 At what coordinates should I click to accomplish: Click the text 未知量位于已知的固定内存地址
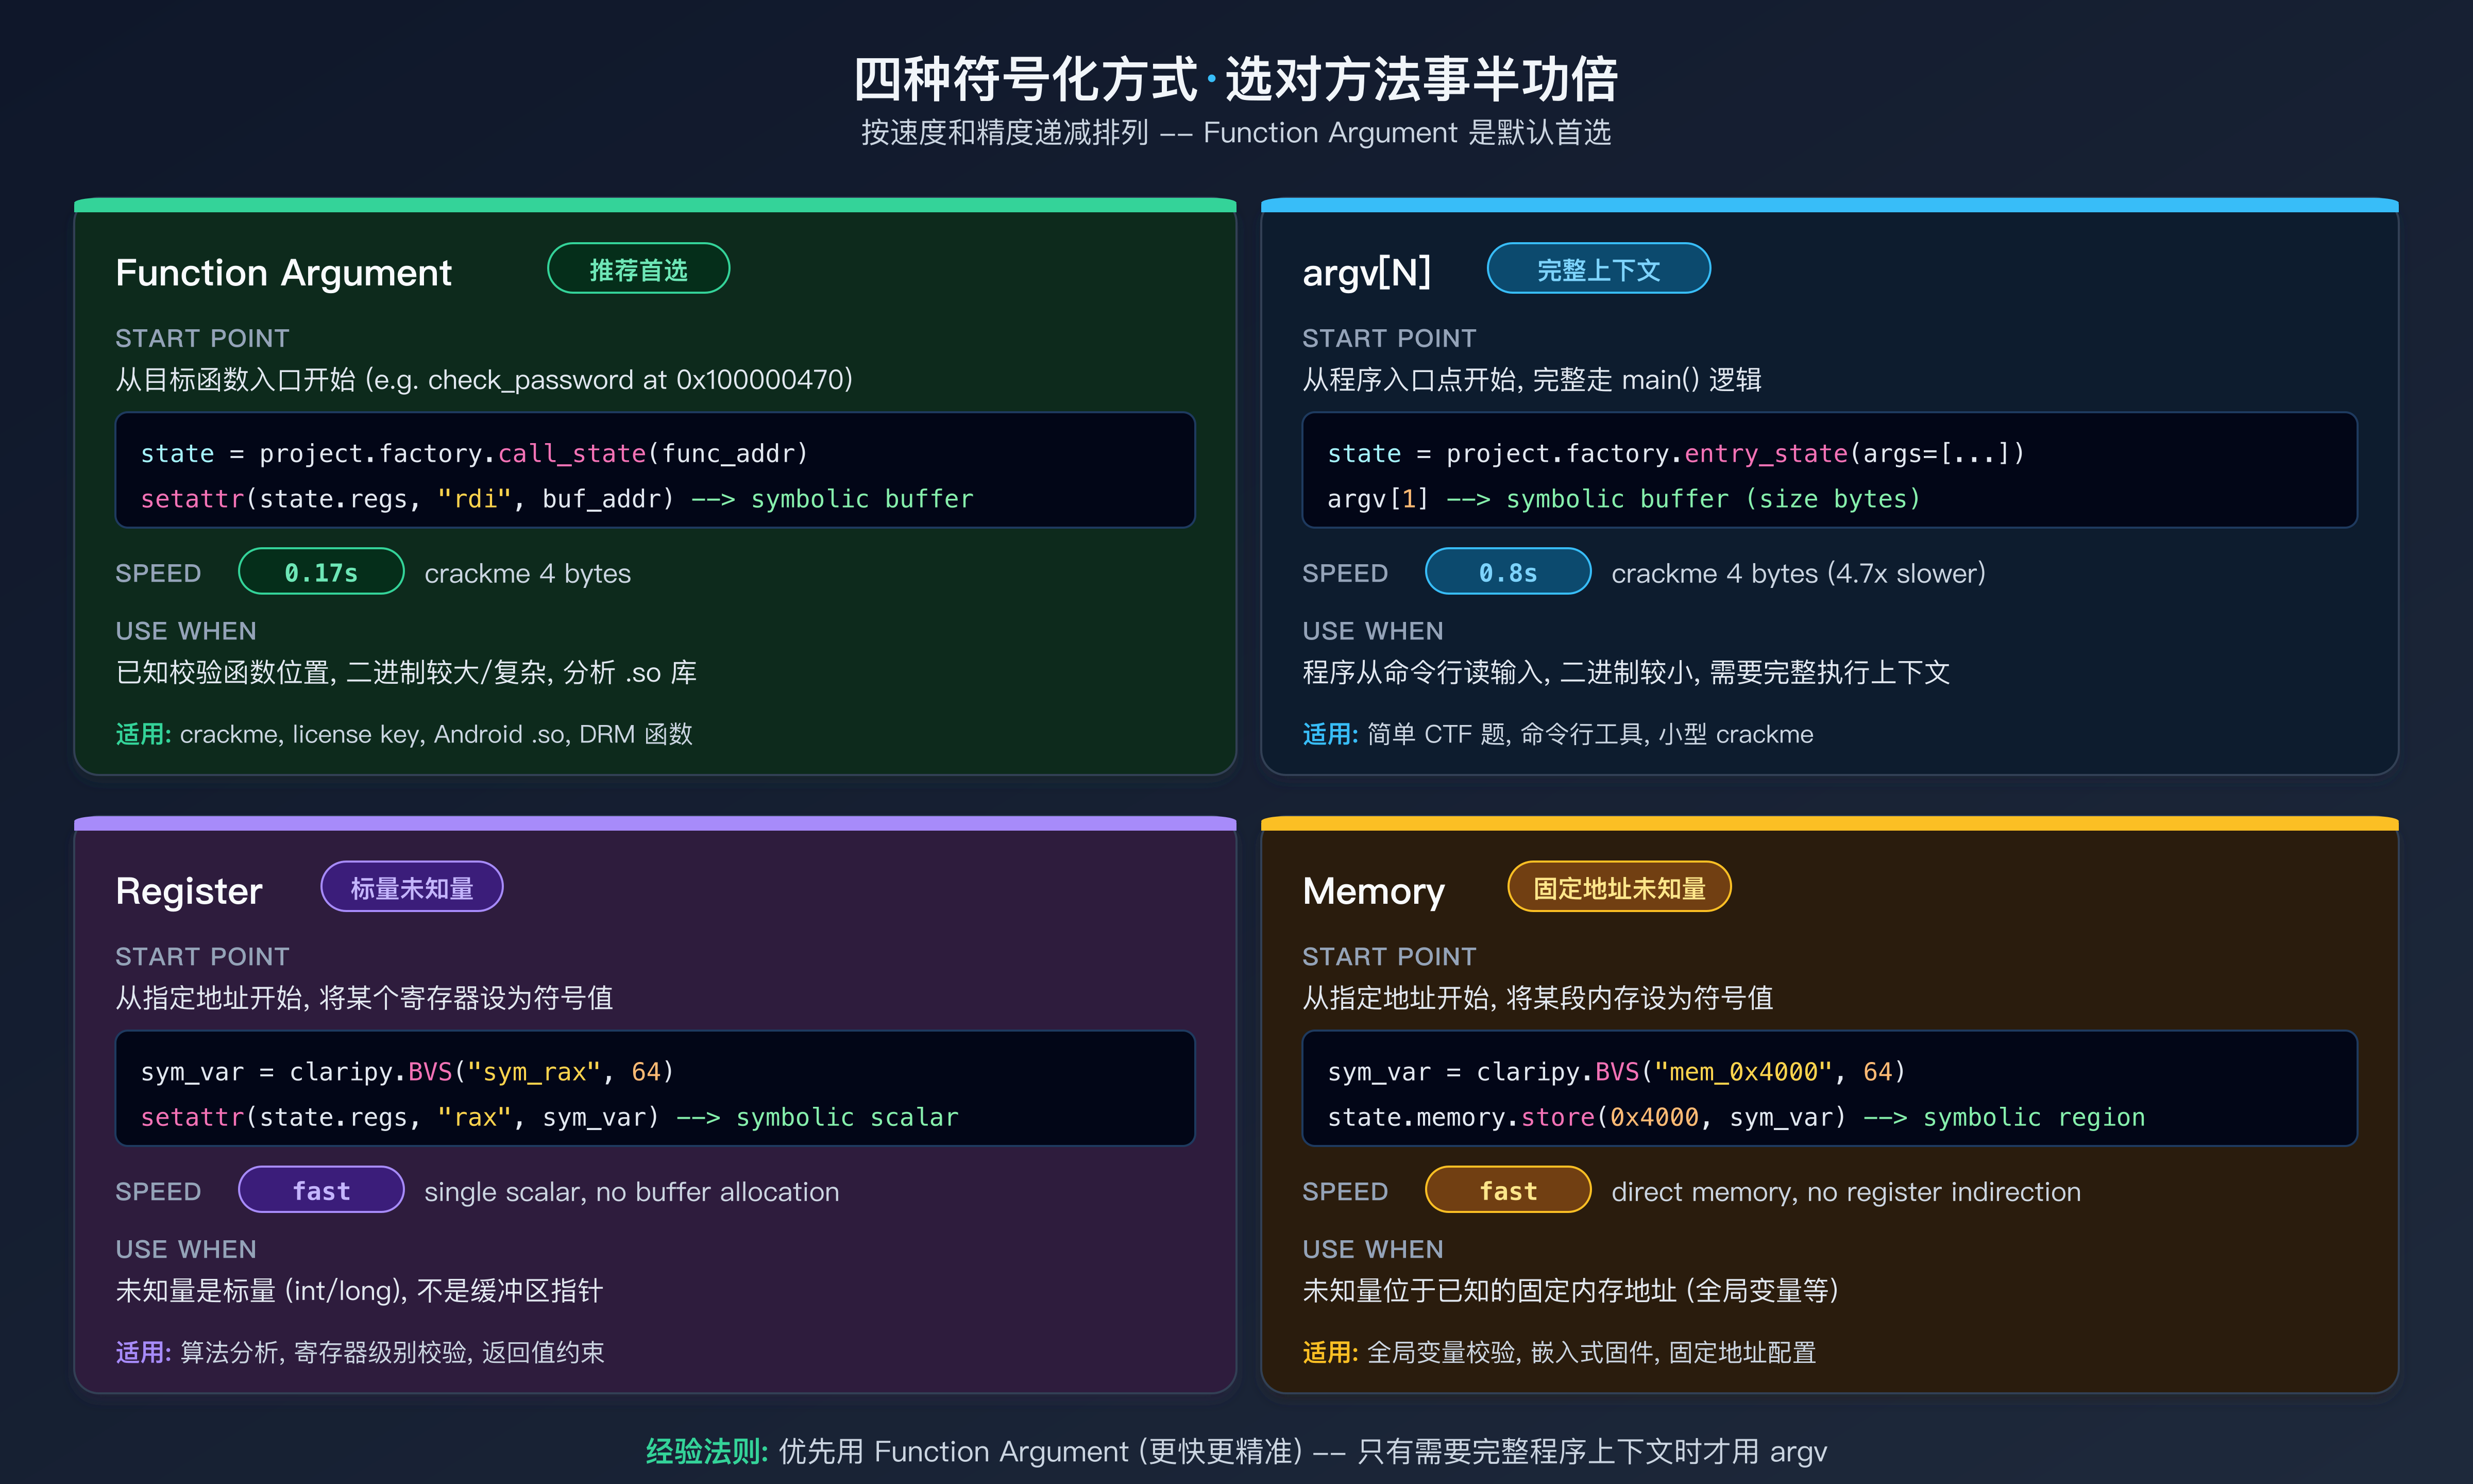pyautogui.click(x=1489, y=1290)
